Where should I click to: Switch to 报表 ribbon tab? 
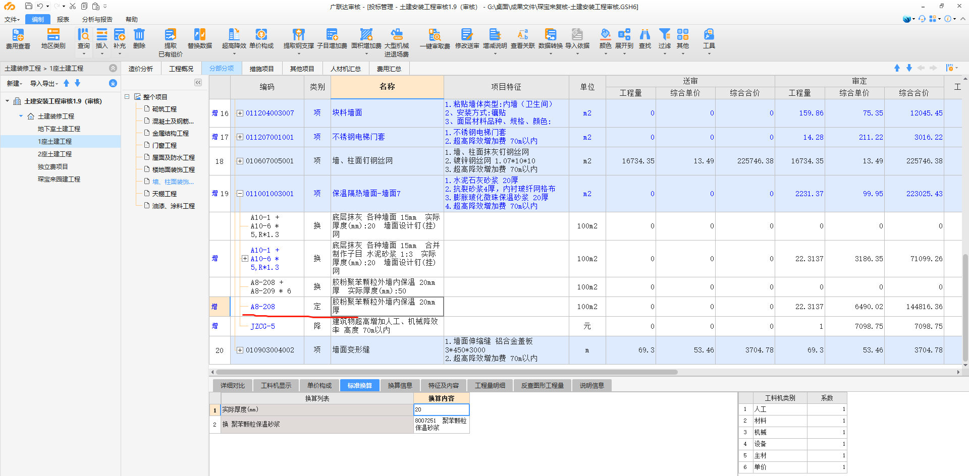coord(63,19)
